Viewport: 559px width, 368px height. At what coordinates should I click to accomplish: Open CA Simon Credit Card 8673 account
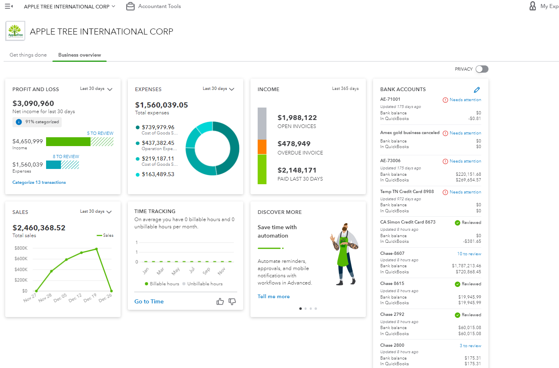point(408,222)
